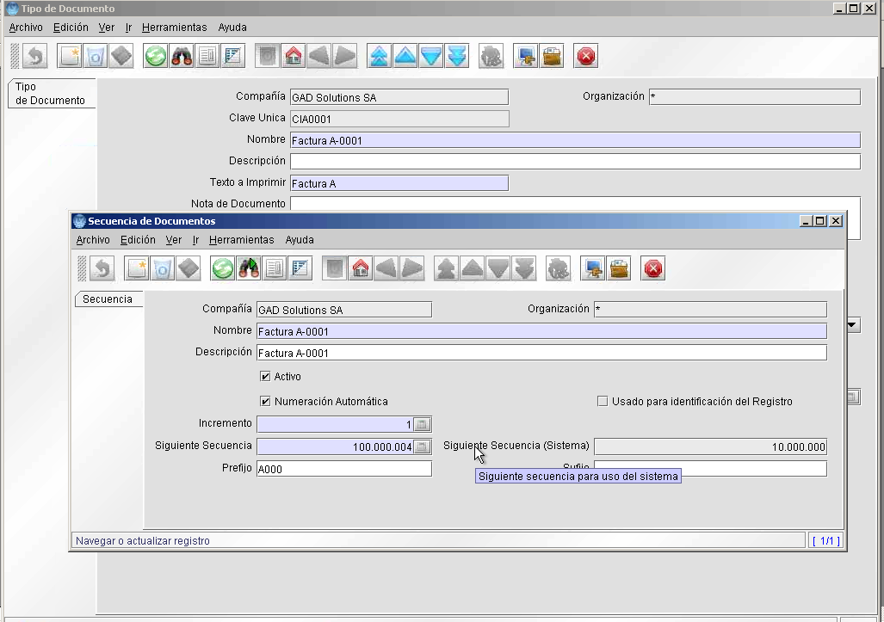Viewport: 884px width, 622px height.
Task: Go to last record with blue double-down arrow
Action: [x=457, y=56]
